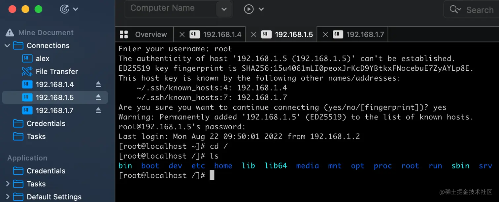
Task: Click the eject icon beside 192.168.1.7
Action: pyautogui.click(x=98, y=110)
